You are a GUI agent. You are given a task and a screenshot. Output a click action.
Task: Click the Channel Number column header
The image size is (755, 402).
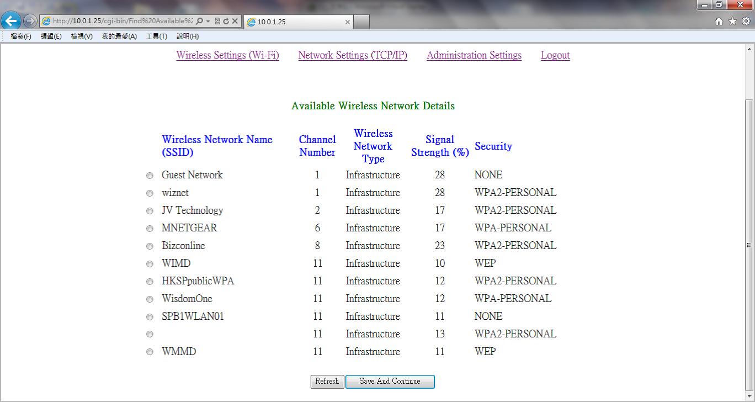tap(317, 146)
